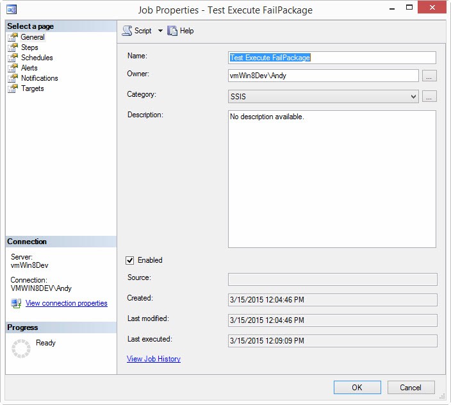Screen dimensions: 451x405
Task: Click the connection text VMWIN8DEV\Andy
Action: coord(41,288)
